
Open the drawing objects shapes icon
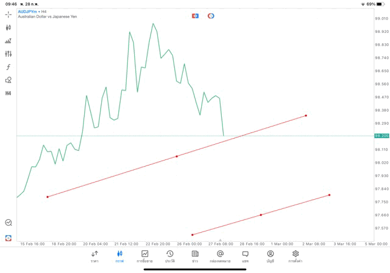coord(9,80)
